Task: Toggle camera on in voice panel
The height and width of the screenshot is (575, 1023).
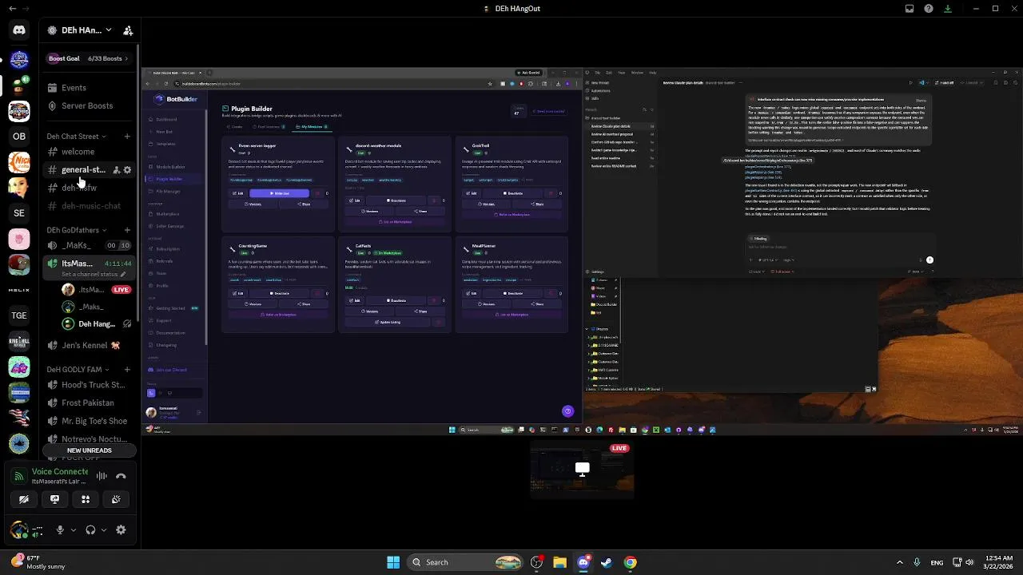Action: [24, 499]
